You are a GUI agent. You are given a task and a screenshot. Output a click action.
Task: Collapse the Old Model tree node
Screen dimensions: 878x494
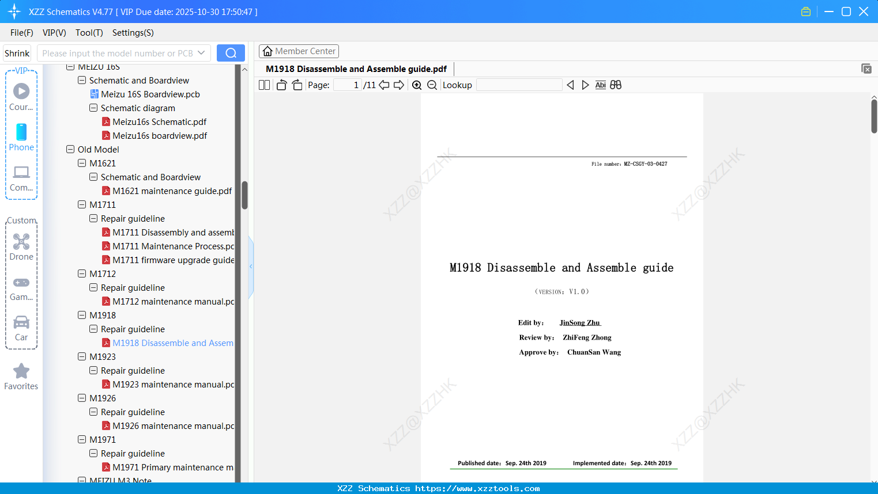(x=70, y=149)
